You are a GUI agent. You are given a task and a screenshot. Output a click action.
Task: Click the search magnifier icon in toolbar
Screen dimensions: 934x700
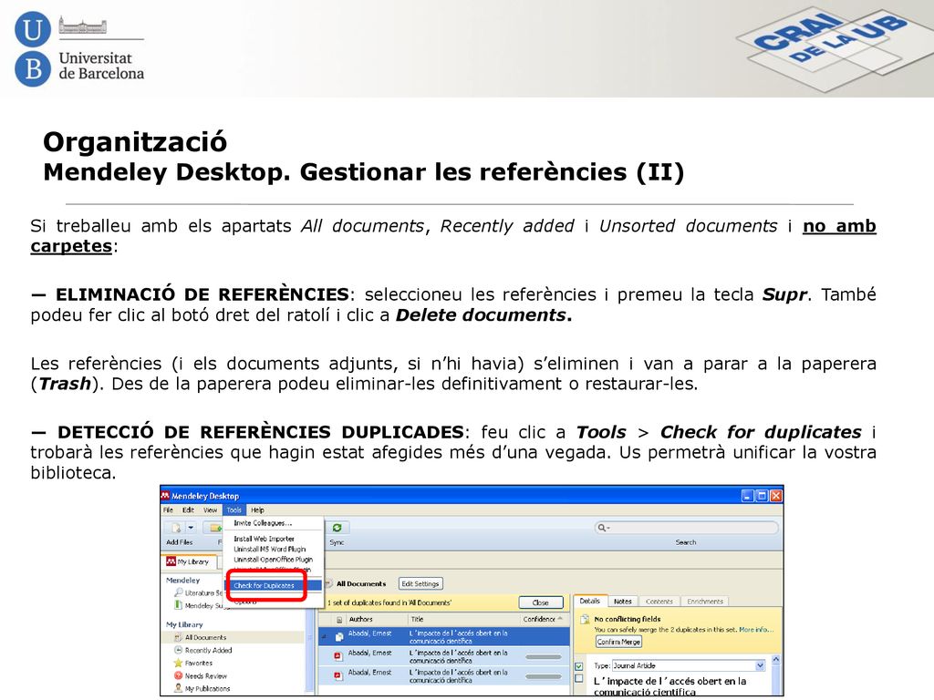(x=603, y=528)
